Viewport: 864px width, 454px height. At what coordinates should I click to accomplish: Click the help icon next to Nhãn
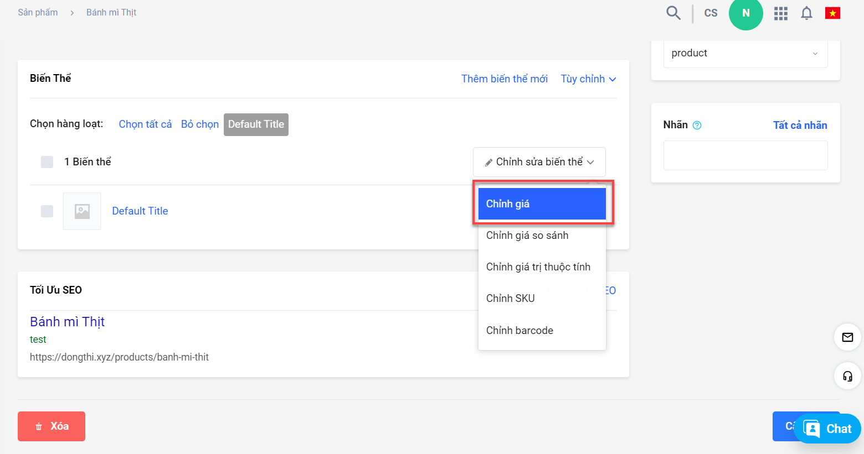click(697, 126)
